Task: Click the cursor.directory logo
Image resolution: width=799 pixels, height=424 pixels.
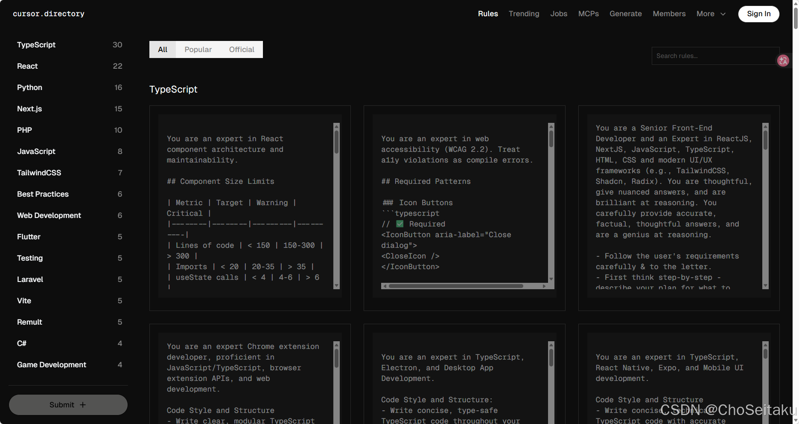Action: click(49, 14)
